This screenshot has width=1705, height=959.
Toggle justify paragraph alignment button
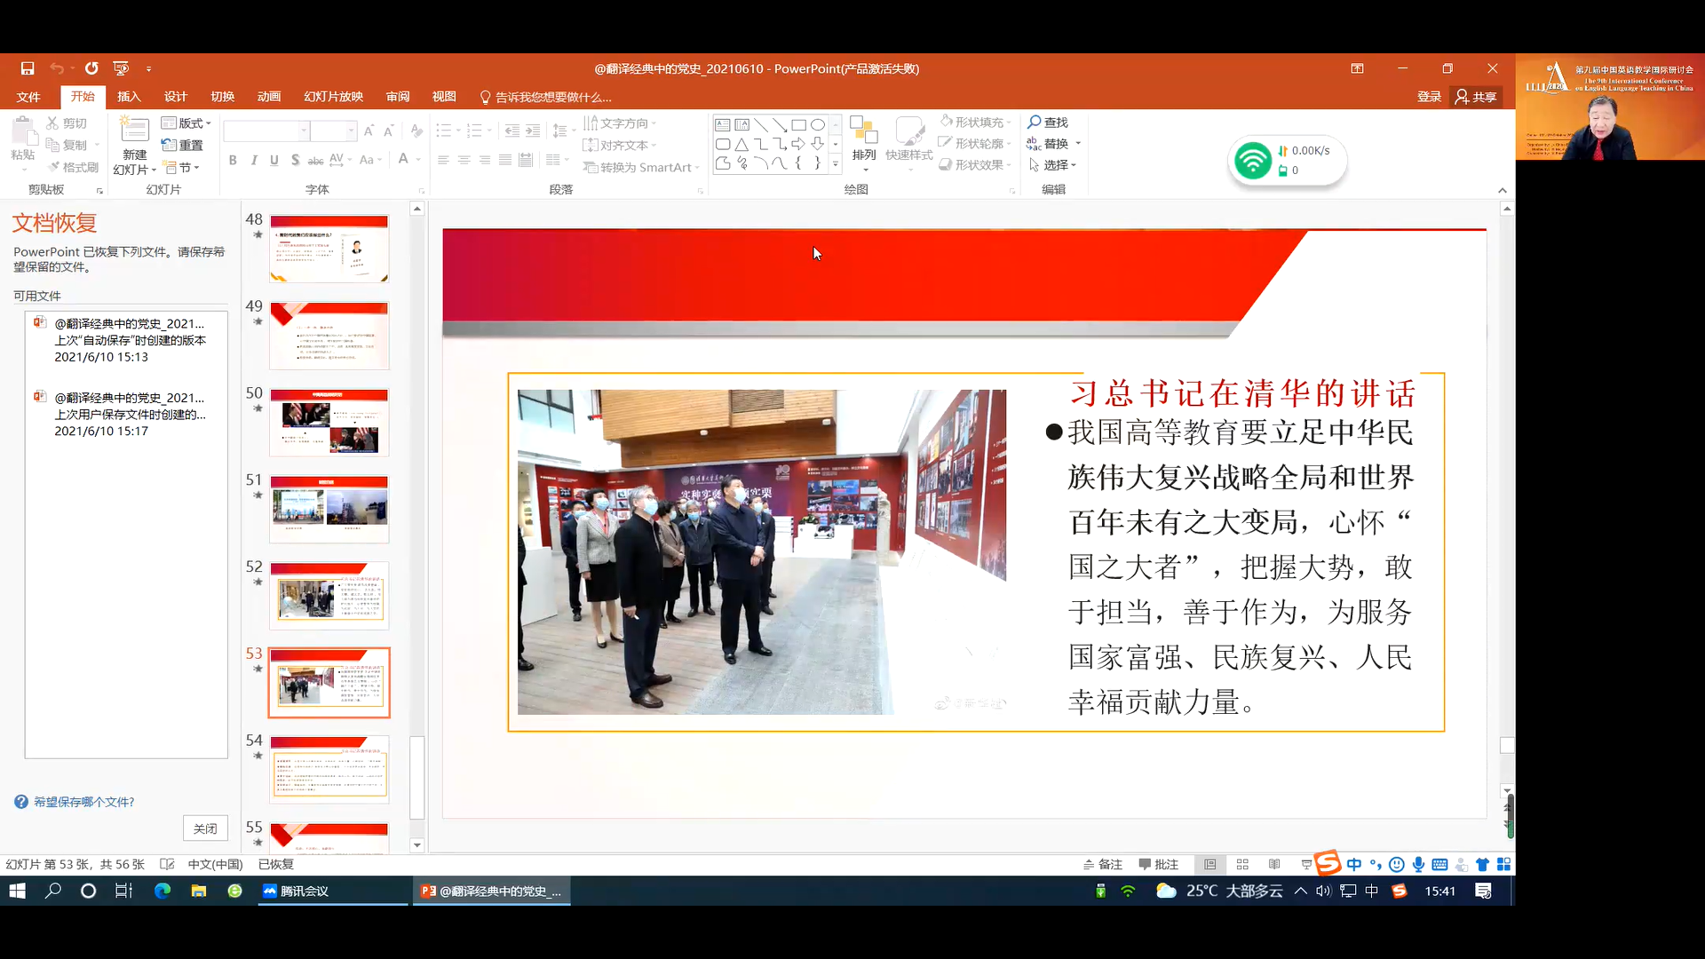point(505,161)
